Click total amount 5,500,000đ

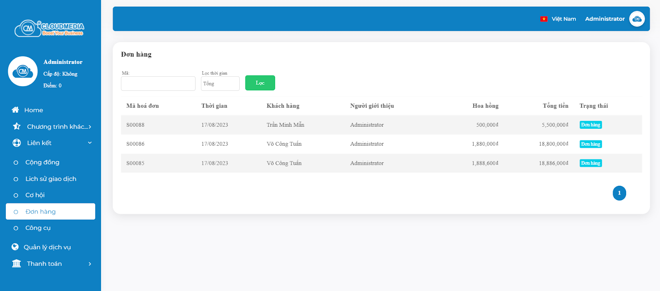(555, 125)
